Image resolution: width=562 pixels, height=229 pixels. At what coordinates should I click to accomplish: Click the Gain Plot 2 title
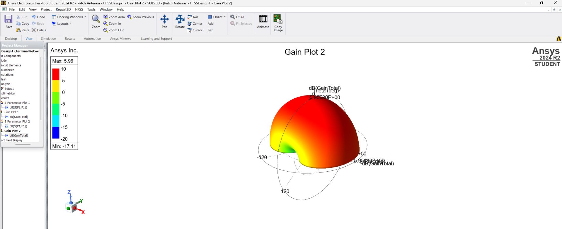pyautogui.click(x=305, y=52)
